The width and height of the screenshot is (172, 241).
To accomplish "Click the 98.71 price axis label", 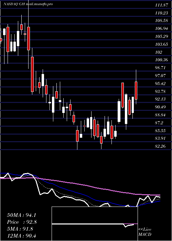I will (161, 68).
